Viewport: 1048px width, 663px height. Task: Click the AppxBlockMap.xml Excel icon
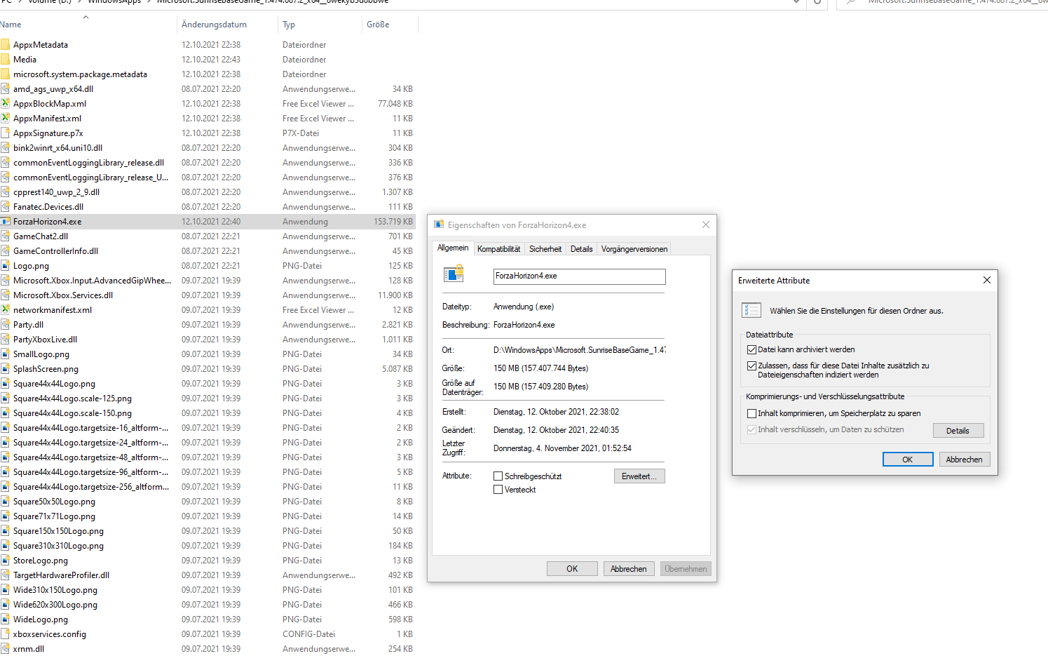[x=6, y=104]
